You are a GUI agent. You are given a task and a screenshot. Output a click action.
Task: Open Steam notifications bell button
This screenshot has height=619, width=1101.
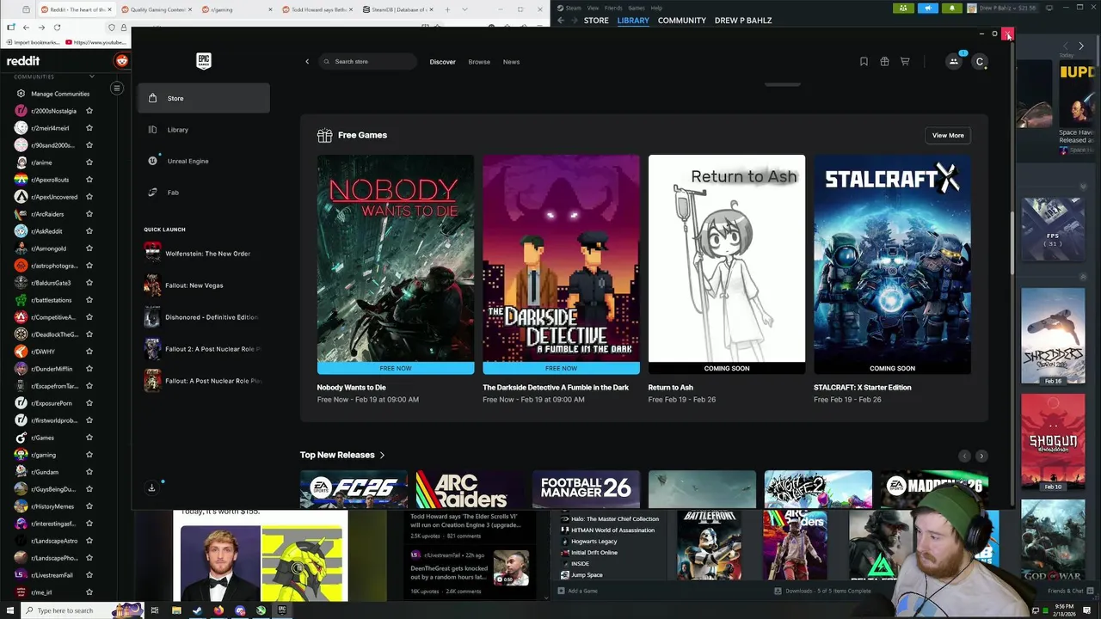tap(951, 8)
